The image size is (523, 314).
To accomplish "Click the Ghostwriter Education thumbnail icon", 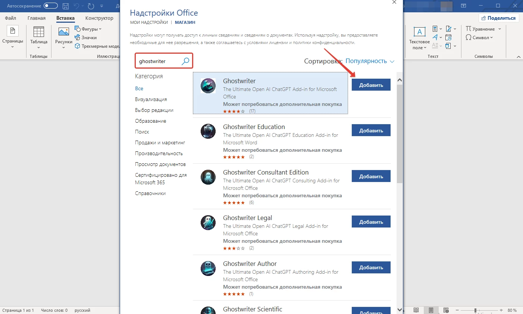I will pyautogui.click(x=208, y=131).
